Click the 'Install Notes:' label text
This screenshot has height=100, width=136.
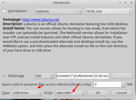[14, 28]
